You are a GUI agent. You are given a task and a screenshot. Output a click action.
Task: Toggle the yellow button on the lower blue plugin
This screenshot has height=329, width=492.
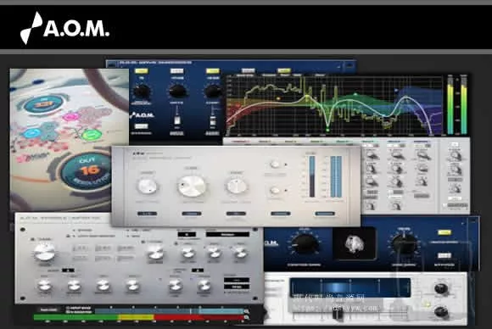(x=444, y=232)
